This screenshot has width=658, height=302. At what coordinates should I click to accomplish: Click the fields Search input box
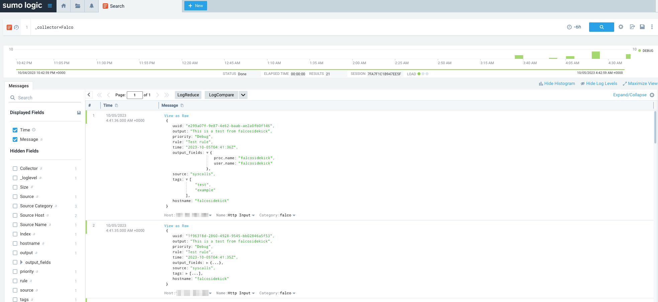point(47,98)
